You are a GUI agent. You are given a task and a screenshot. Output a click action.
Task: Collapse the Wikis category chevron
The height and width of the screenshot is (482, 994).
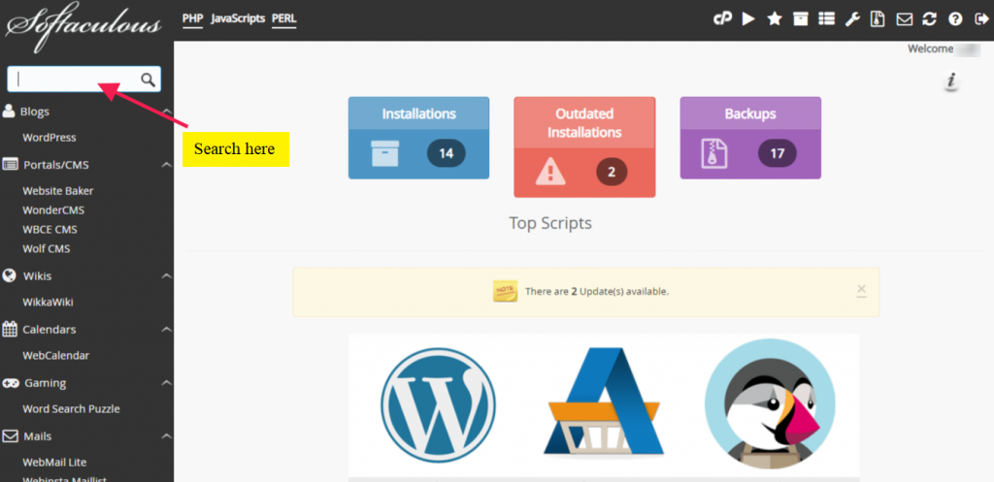tap(167, 276)
